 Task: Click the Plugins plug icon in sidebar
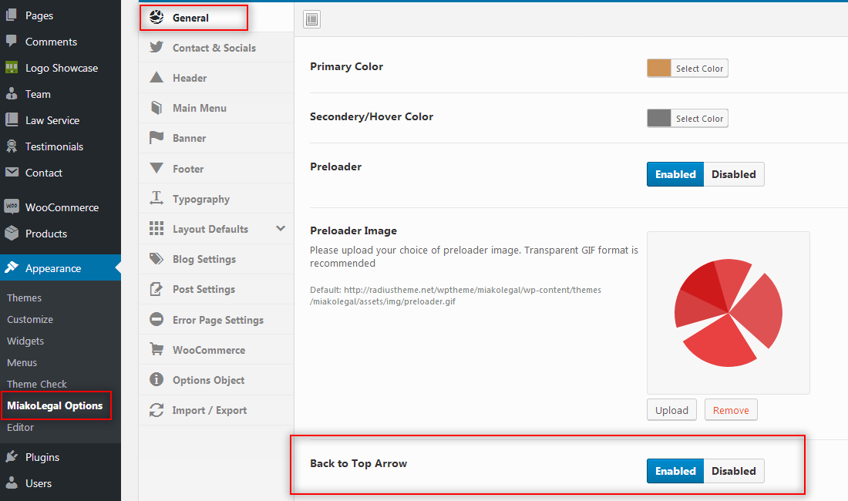[12, 457]
